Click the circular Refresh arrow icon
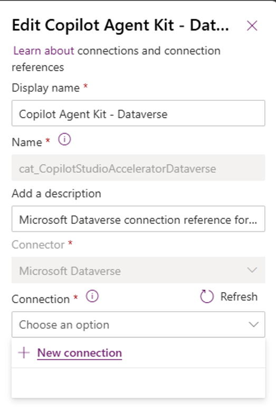Viewport: 276px width, 412px height. tap(207, 296)
